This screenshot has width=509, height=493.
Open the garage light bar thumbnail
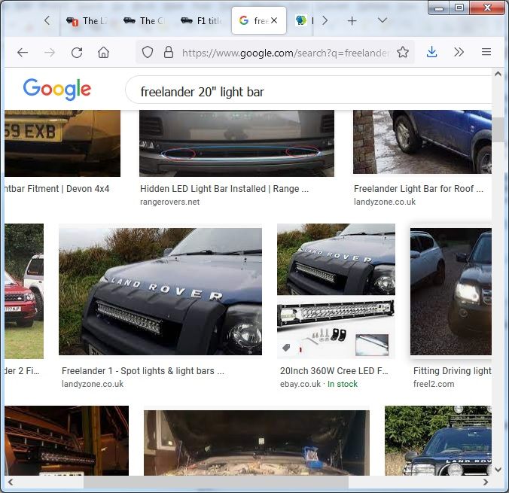pyautogui.click(x=66, y=440)
